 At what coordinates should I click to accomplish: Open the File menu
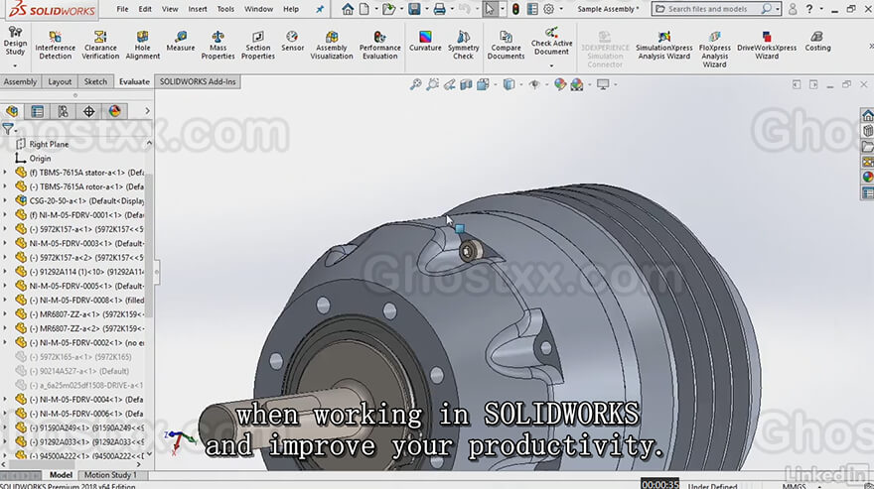click(122, 9)
